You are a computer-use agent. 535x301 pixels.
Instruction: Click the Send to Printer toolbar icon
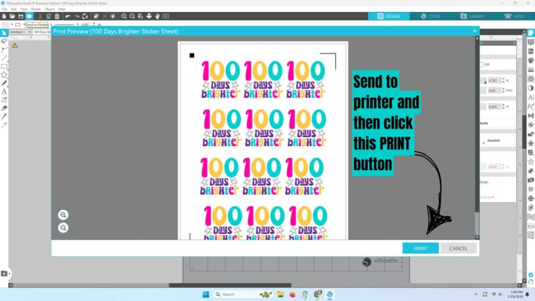(29, 16)
